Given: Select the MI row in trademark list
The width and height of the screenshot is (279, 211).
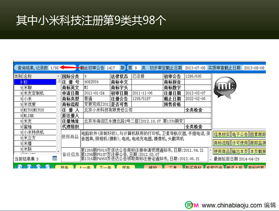Looking at the screenshot, I should (35, 82).
